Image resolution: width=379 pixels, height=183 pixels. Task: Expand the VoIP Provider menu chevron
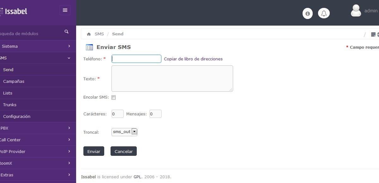pyautogui.click(x=69, y=151)
